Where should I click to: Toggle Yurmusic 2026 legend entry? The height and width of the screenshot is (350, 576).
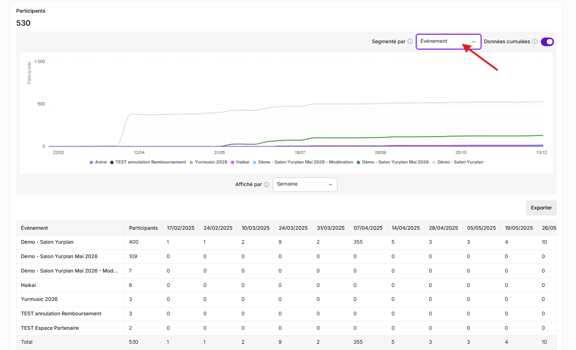click(208, 162)
